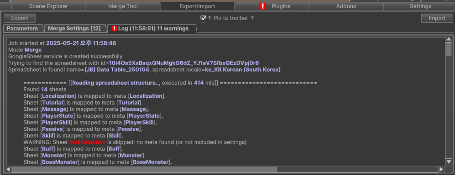Select the Log 11 warnings tab
The image size is (455, 175).
pos(152,28)
